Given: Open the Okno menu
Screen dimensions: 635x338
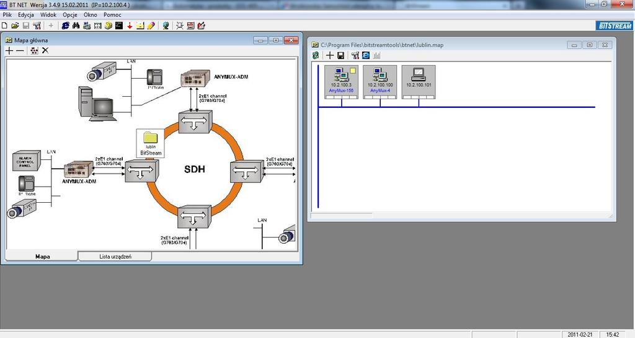Looking at the screenshot, I should click(x=91, y=14).
